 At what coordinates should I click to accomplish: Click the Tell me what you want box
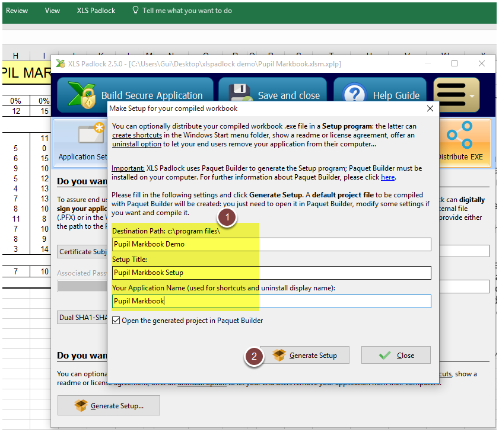click(186, 11)
